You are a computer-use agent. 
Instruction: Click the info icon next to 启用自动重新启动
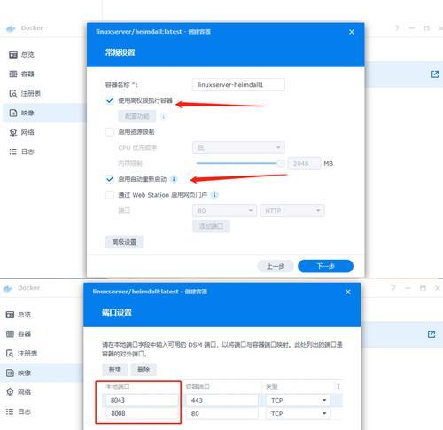click(x=174, y=179)
